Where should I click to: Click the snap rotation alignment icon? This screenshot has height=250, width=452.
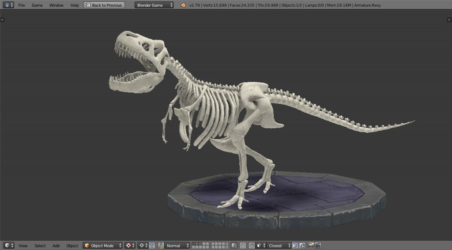pos(295,246)
